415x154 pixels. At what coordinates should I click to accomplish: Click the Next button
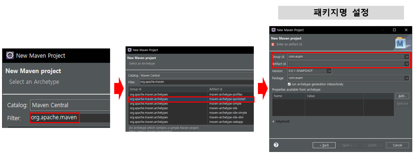click(347, 145)
